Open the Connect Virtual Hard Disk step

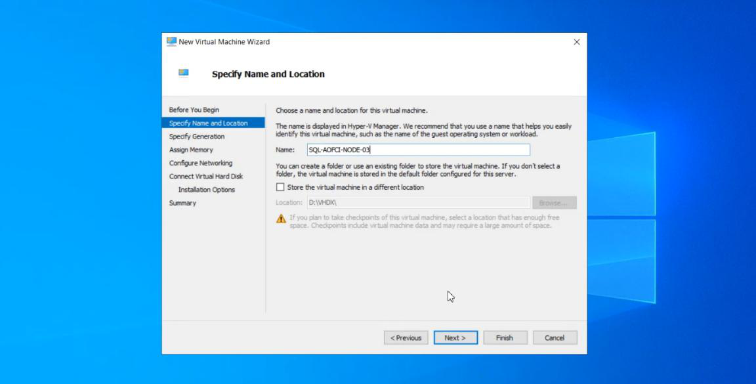(206, 177)
